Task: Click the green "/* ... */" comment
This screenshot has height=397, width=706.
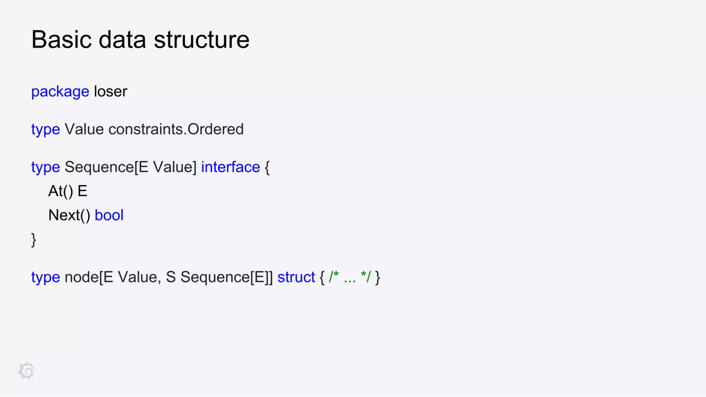Action: (x=350, y=277)
